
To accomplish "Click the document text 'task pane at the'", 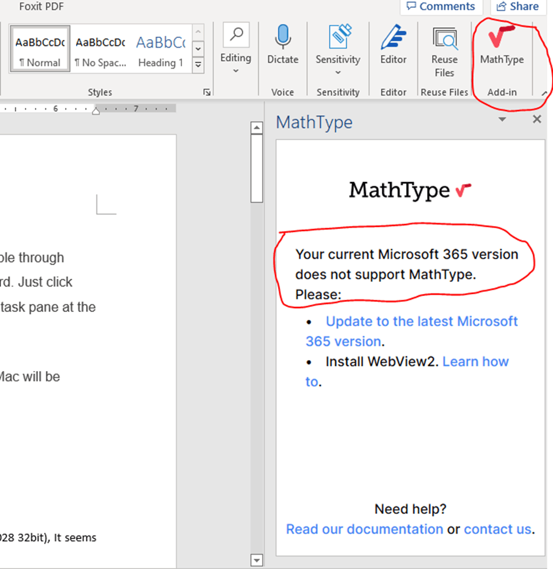I will click(x=48, y=307).
